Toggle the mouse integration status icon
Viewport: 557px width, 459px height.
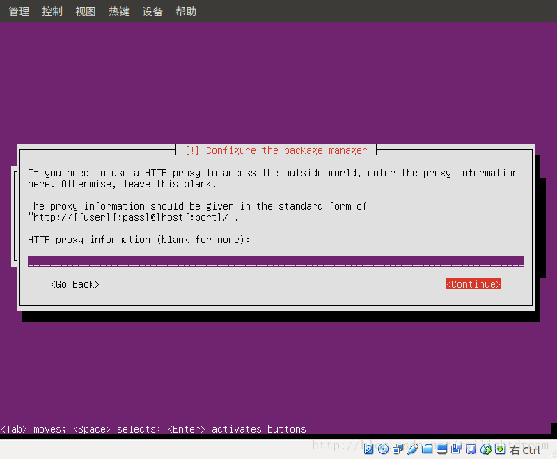click(486, 449)
